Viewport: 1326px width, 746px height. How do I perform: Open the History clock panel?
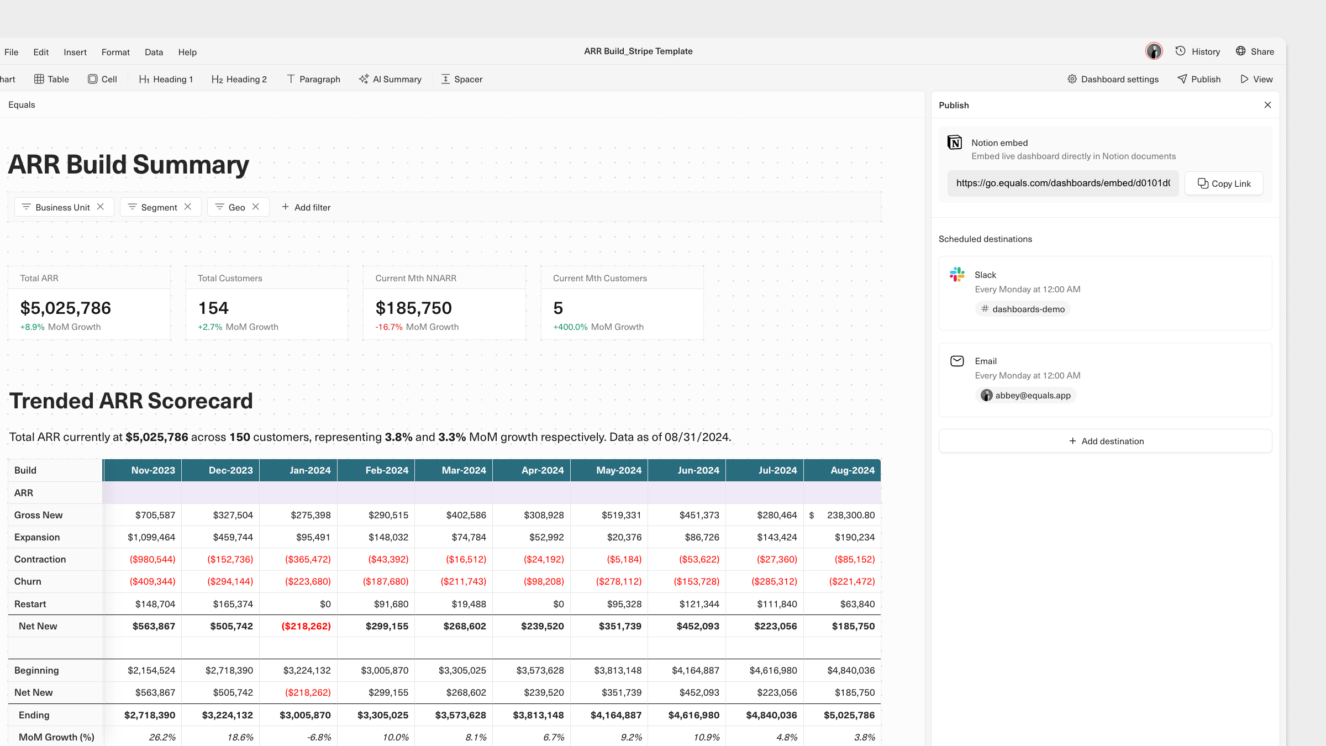tap(1197, 51)
